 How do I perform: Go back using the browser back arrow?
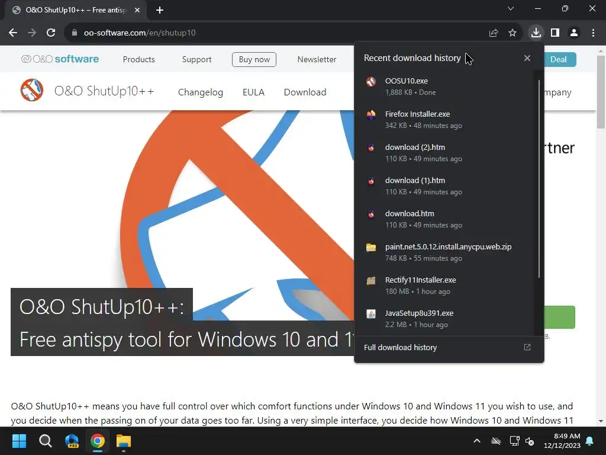click(x=13, y=33)
